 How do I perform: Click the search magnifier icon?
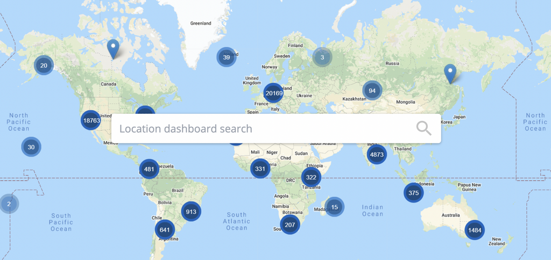pos(424,128)
